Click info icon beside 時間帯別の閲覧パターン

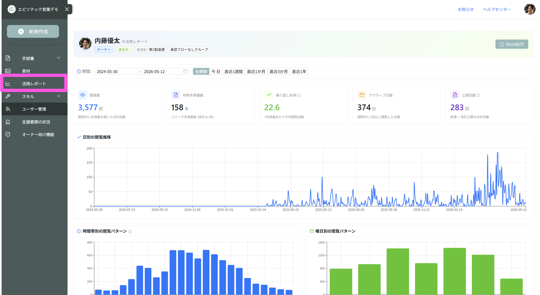[x=130, y=231]
